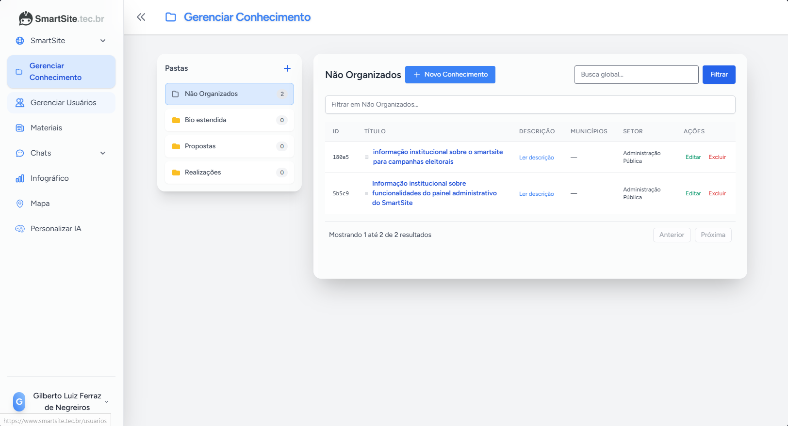
Task: Focus the Filtrar em Não Organizados field
Action: 530,105
